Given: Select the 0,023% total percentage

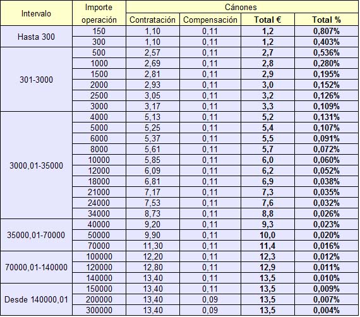Looking at the screenshot, I should pyautogui.click(x=327, y=224).
